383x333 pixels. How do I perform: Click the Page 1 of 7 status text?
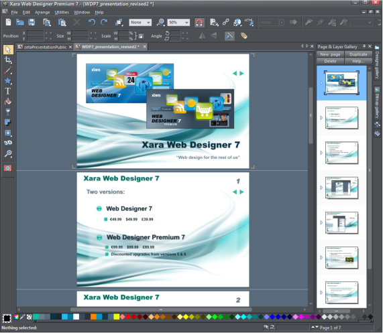(330, 328)
